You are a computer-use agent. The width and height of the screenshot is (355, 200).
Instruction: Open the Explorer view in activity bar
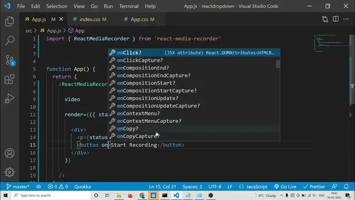[x=9, y=22]
